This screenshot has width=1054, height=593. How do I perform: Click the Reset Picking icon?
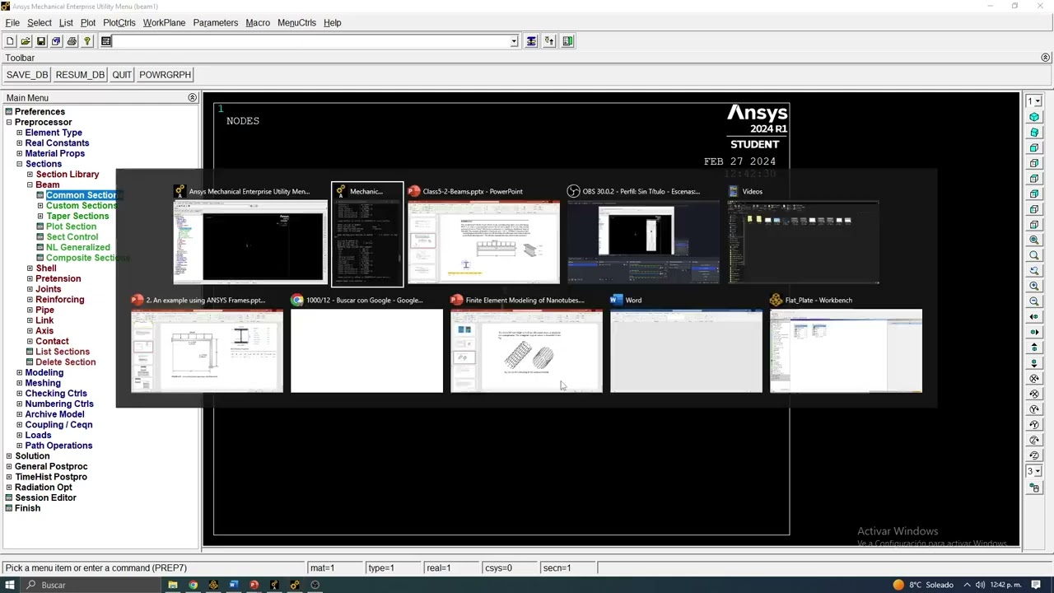click(x=549, y=41)
